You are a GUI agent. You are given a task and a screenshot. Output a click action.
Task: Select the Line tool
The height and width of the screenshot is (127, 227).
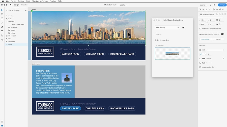[2, 23]
